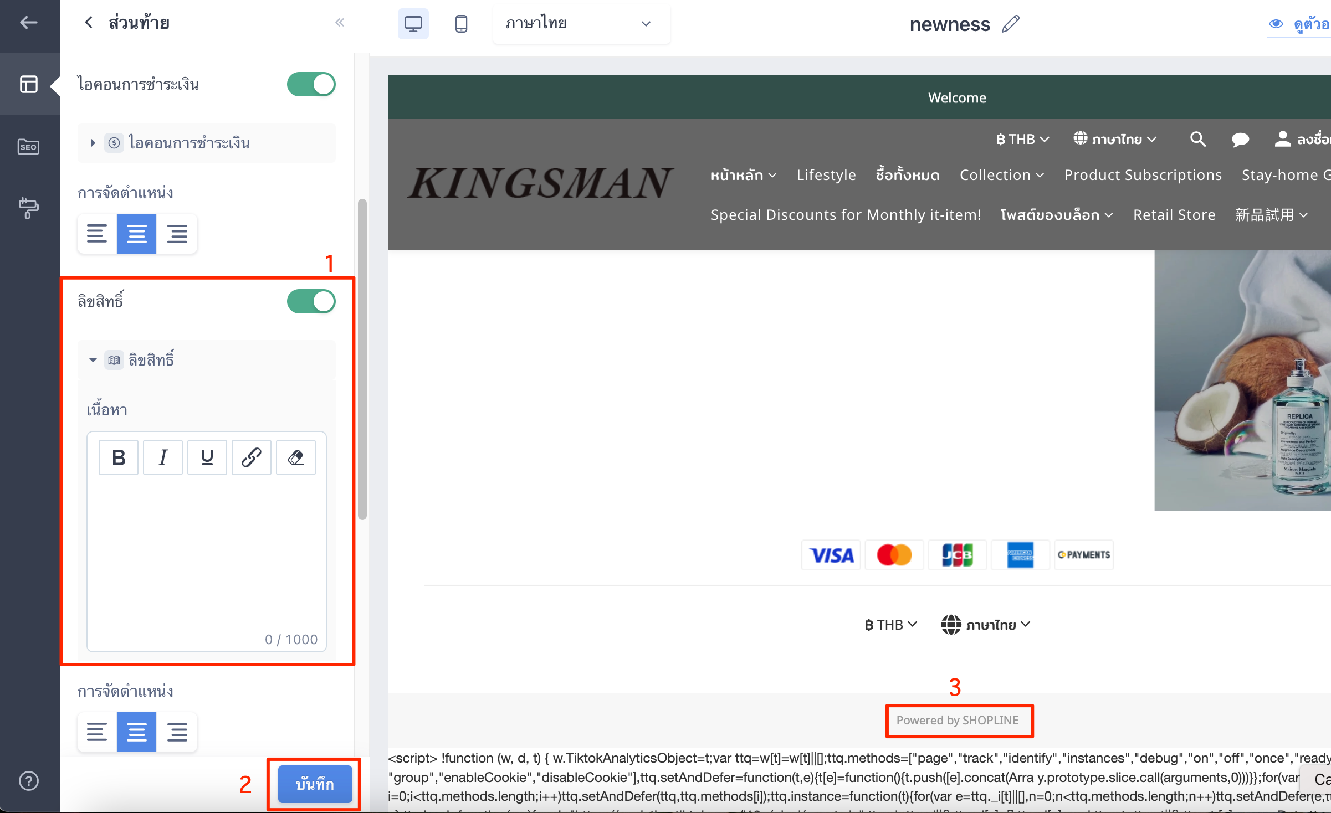The height and width of the screenshot is (813, 1331).
Task: Click the user account icon in header
Action: [1282, 139]
